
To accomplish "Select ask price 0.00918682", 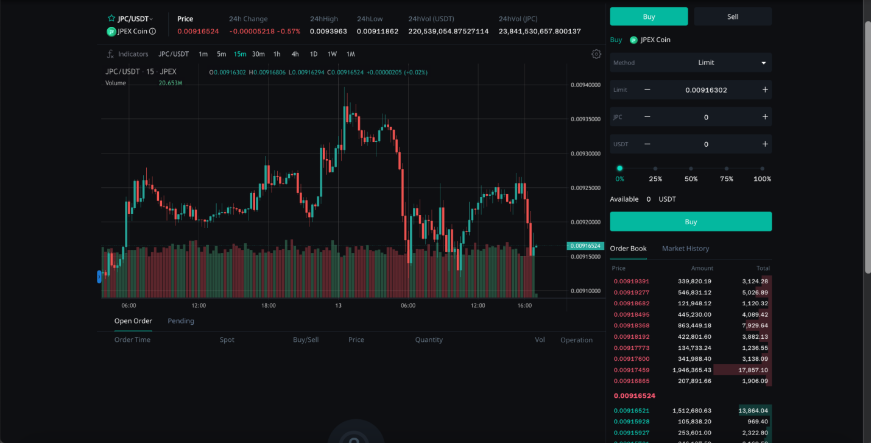I will 631,303.
